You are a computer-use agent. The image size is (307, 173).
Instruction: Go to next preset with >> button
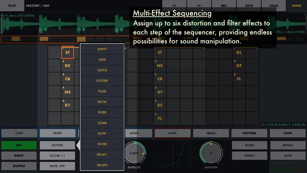(199, 5)
